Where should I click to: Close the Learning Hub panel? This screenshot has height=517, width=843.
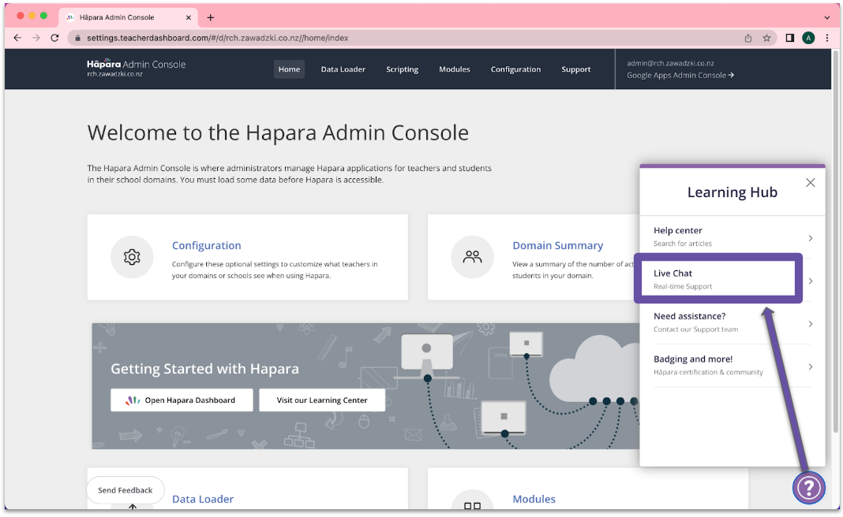(810, 182)
